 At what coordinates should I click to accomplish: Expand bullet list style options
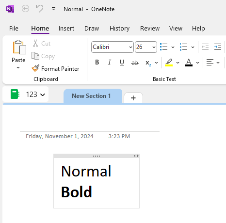point(173,47)
